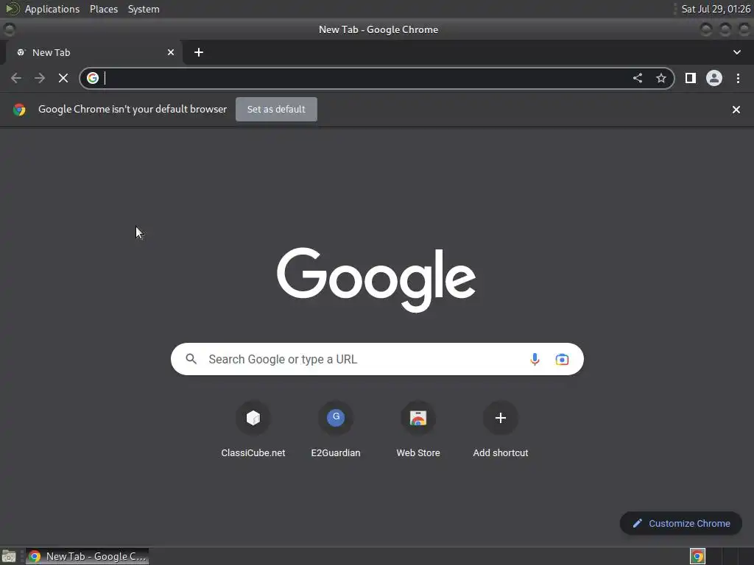754x565 pixels.
Task: Open the profile avatar menu
Action: 714,78
